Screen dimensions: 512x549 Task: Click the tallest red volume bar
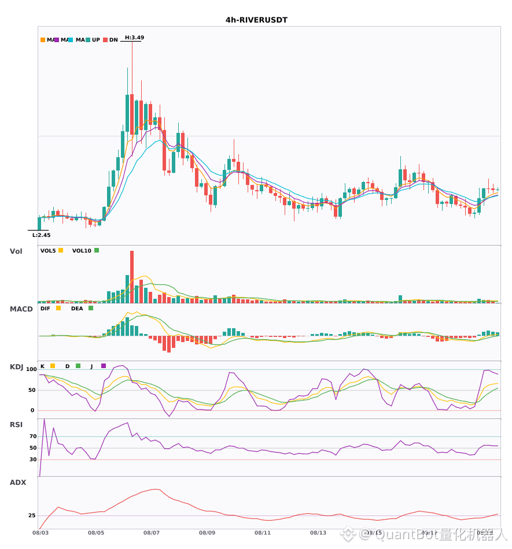132,277
